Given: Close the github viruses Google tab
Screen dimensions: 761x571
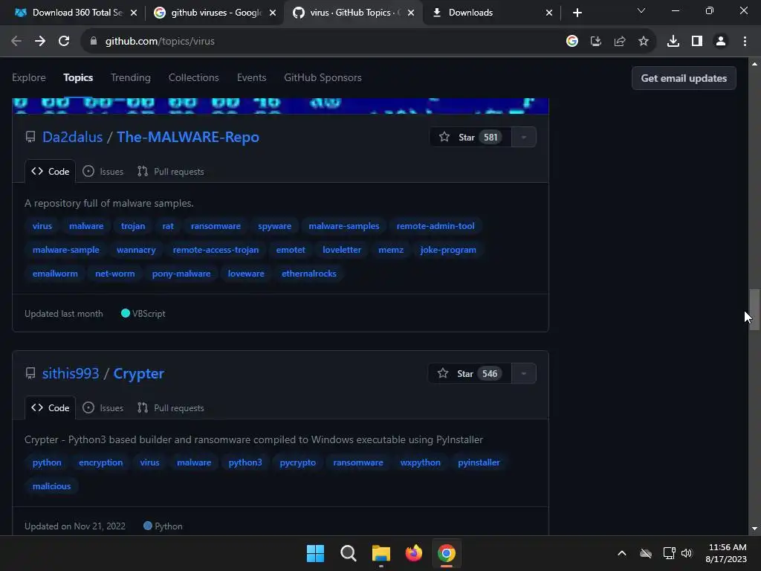Looking at the screenshot, I should tap(273, 13).
